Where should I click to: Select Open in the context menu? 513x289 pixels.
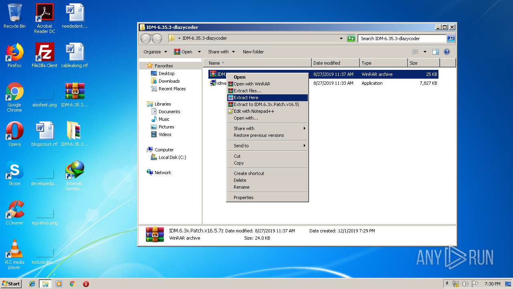[267, 77]
